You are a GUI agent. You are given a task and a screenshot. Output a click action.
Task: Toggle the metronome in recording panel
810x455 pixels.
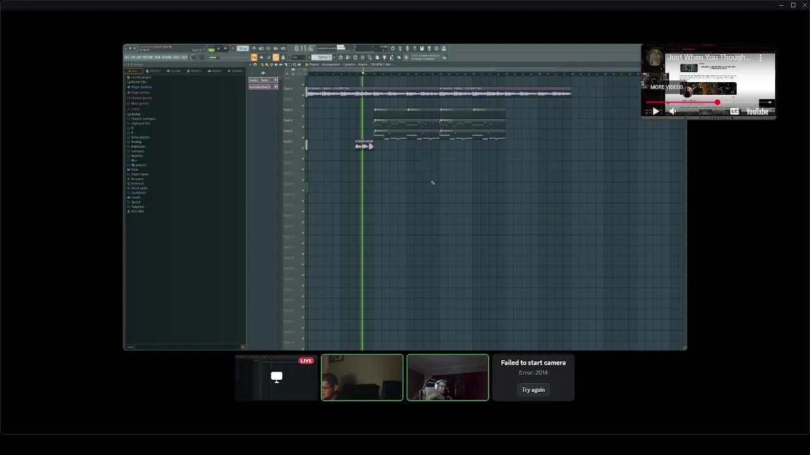point(254,48)
